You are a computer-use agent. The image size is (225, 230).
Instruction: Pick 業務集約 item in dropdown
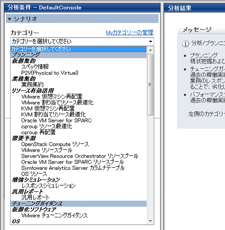(x=32, y=85)
